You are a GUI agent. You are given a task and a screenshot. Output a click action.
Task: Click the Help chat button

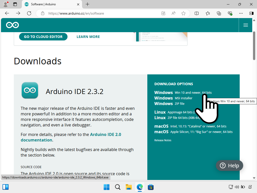click(229, 165)
